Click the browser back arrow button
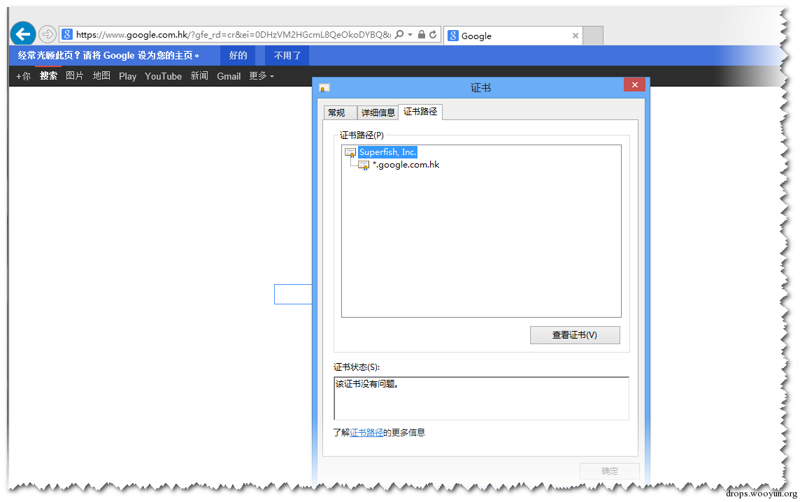The height and width of the screenshot is (502, 800). [23, 34]
